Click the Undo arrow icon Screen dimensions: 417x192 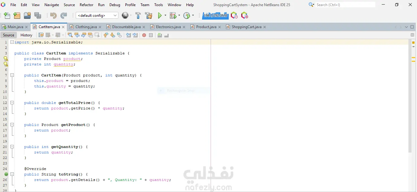point(53,16)
